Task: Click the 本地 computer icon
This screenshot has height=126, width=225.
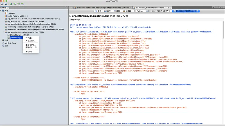Action: tap(3, 11)
